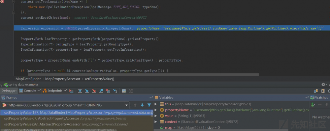Select the setPropertyValue:187 stack frame
This screenshot has height=131, width=330.
(x=77, y=113)
